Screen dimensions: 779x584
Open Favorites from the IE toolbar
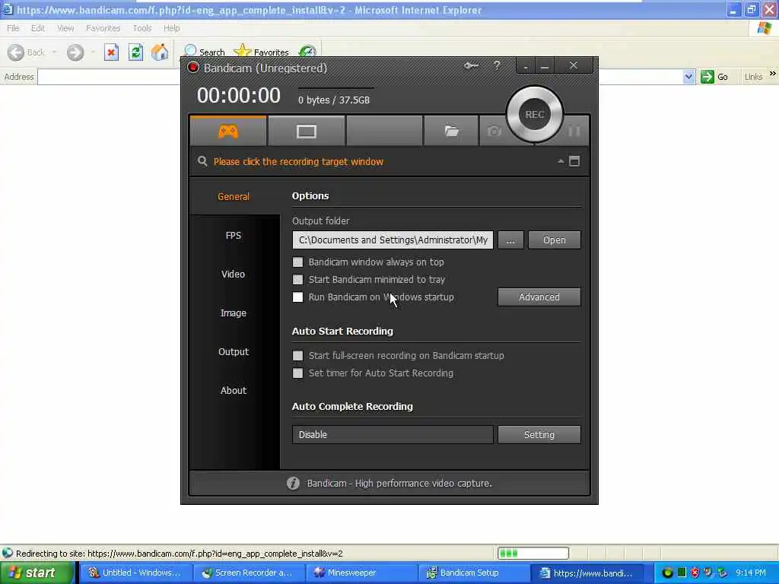pyautogui.click(x=262, y=52)
